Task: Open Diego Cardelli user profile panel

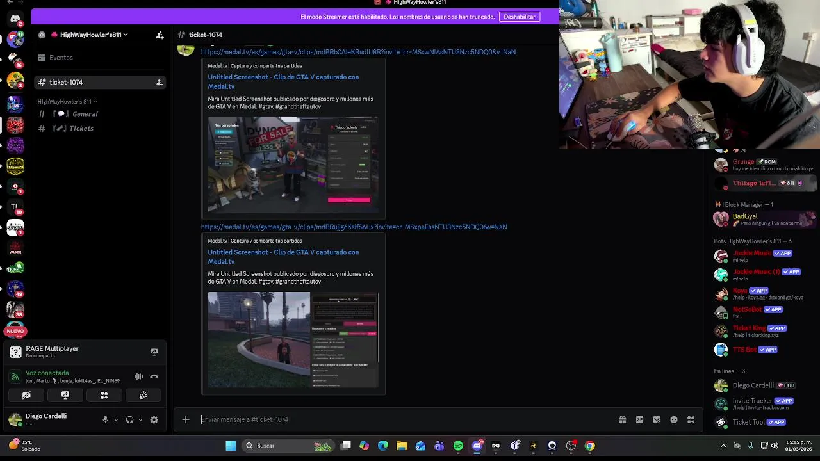Action: click(45, 419)
